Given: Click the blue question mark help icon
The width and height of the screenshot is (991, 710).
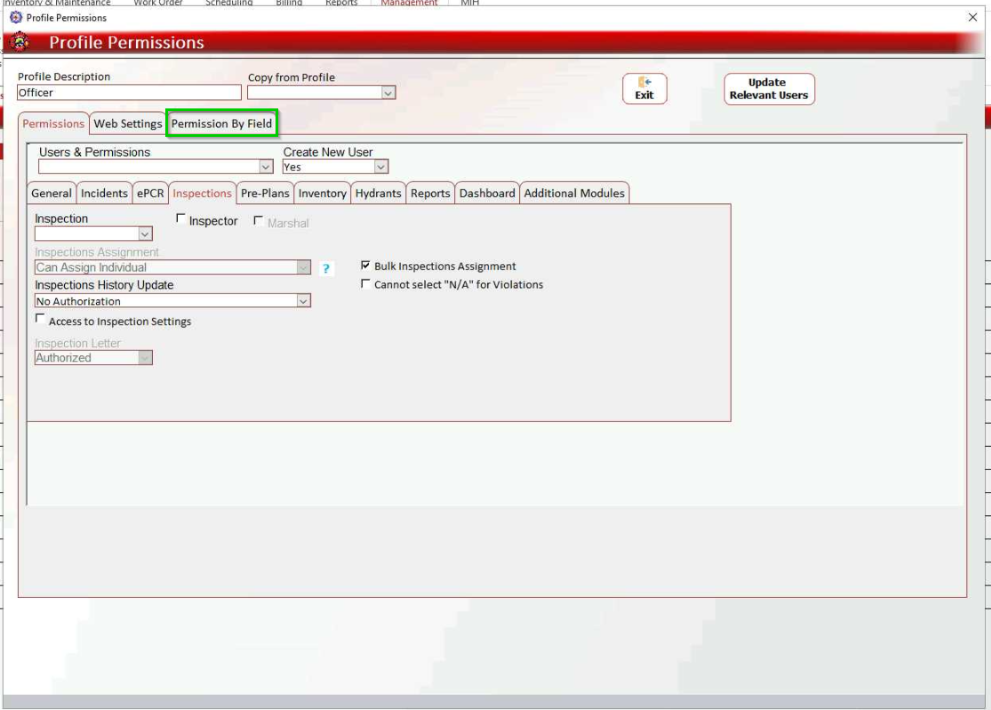Looking at the screenshot, I should coord(325,268).
